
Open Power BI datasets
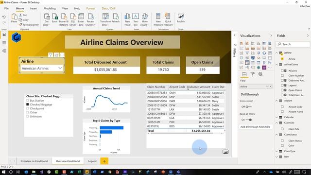coord(64,19)
